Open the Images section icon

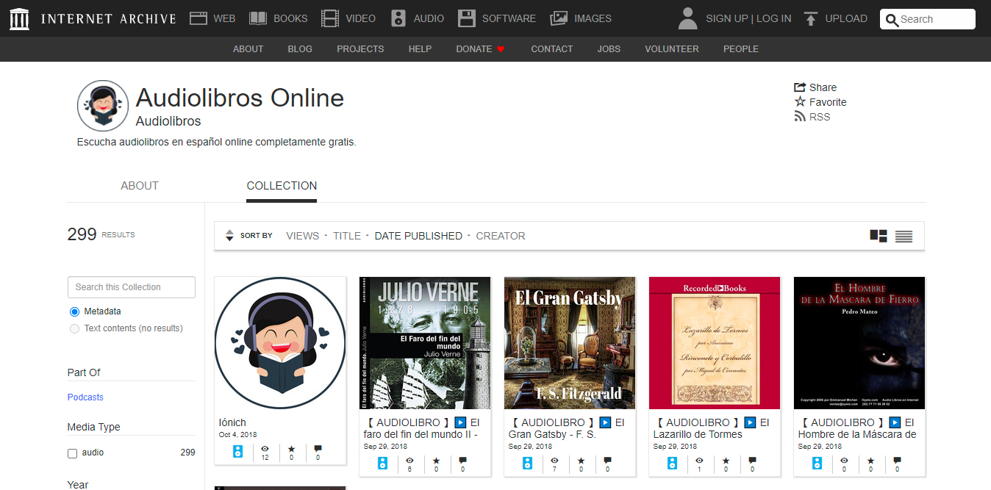pos(559,18)
